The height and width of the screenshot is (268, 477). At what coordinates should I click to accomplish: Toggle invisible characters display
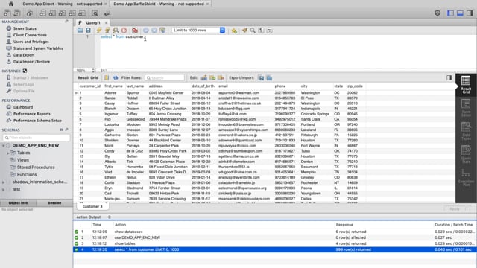[x=261, y=31]
